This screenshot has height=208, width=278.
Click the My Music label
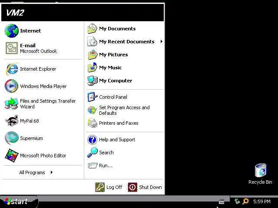click(x=110, y=68)
